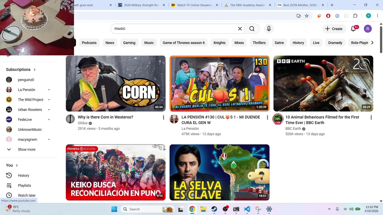Open BBC Earth live channel avatar
The image size is (383, 215).
coord(278,119)
